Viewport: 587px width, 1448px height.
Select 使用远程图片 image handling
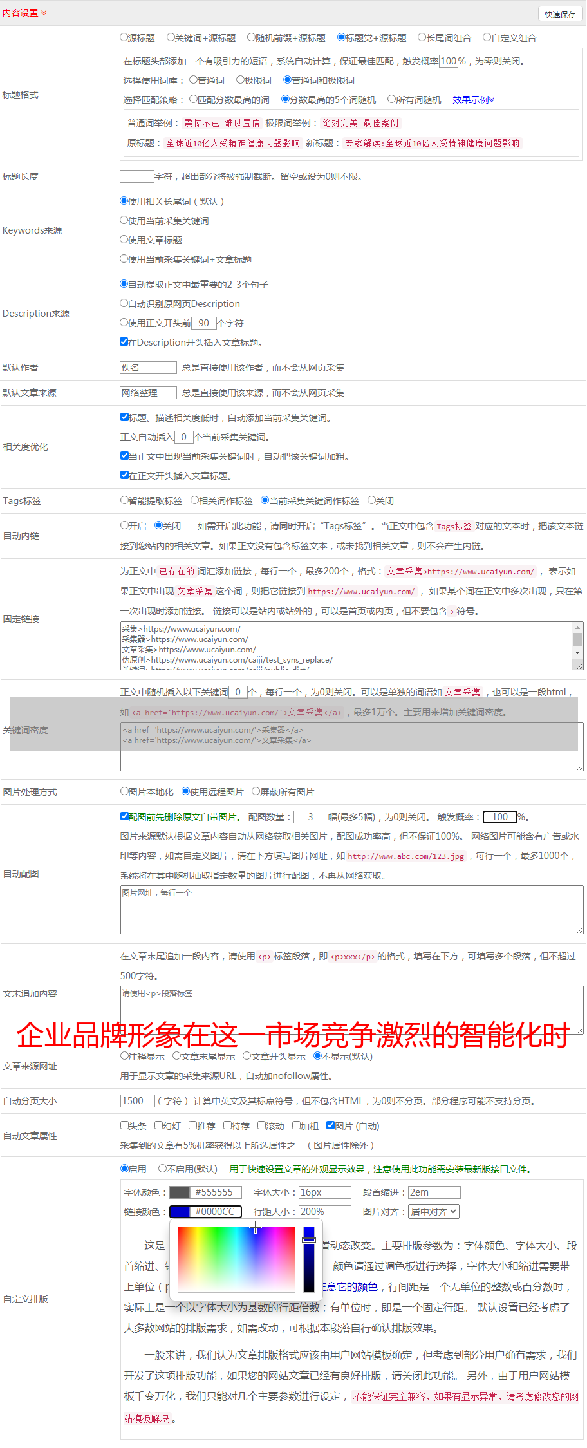pos(185,791)
